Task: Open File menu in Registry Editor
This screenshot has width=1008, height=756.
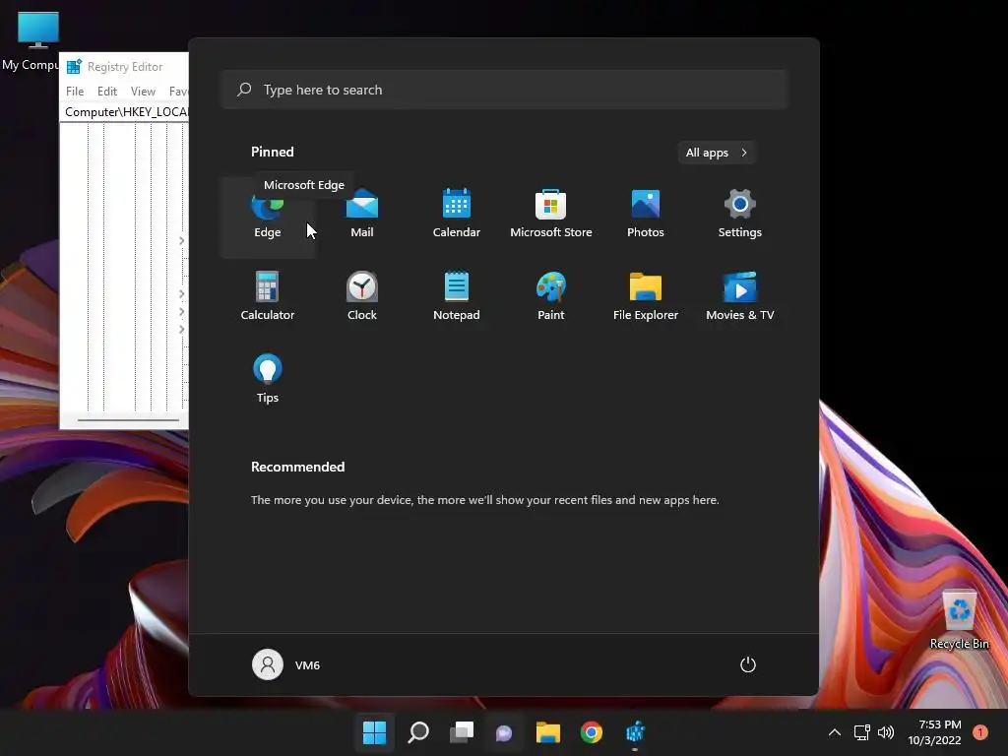Action: pos(75,92)
